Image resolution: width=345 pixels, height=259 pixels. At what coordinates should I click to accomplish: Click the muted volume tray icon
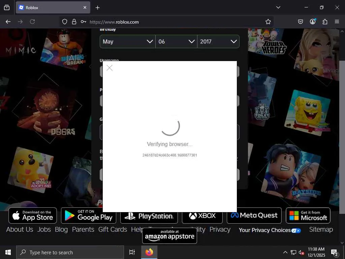(x=302, y=252)
